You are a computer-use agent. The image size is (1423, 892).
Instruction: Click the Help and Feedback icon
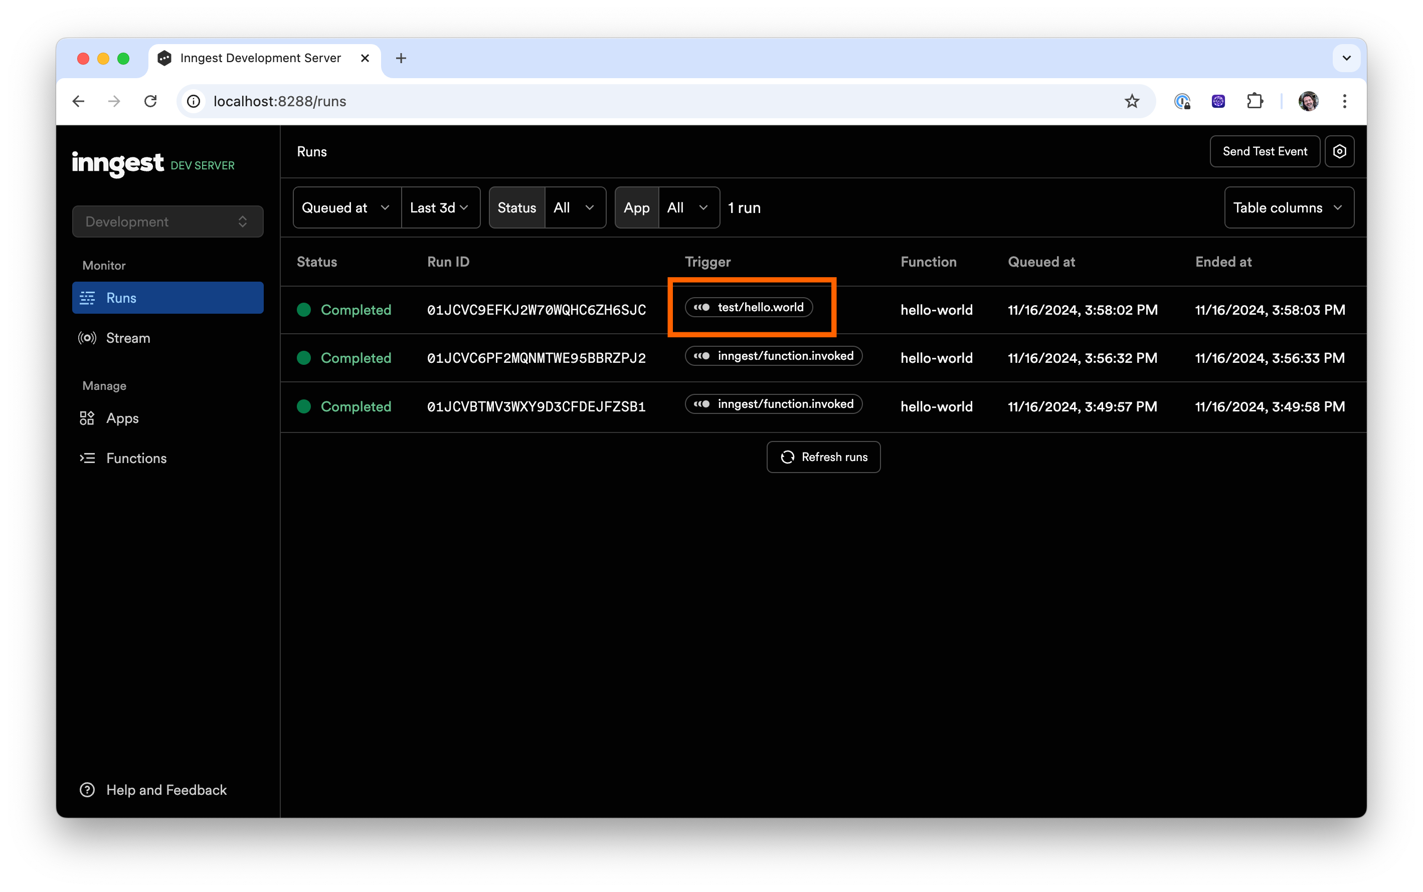click(86, 789)
